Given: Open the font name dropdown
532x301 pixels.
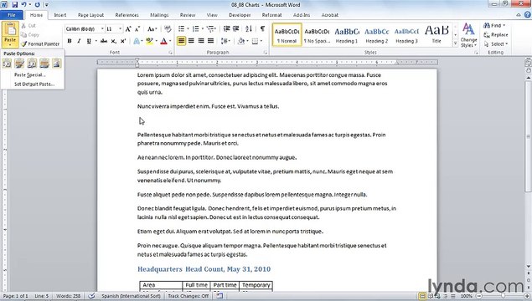Looking at the screenshot, I should 102,29.
